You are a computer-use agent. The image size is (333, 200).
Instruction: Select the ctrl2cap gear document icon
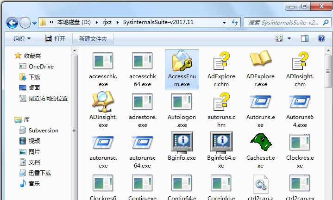pyautogui.click(x=261, y=184)
